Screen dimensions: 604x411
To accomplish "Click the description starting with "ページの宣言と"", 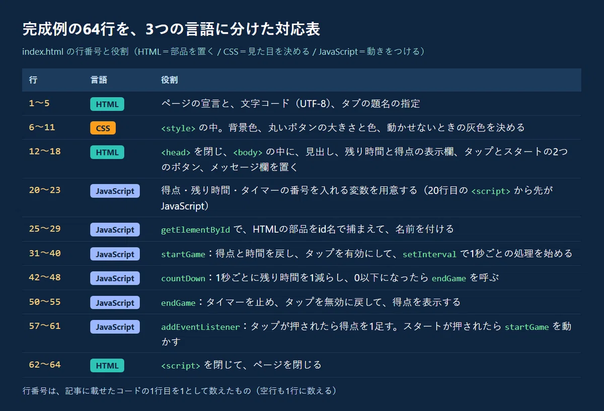I will pyautogui.click(x=290, y=104).
